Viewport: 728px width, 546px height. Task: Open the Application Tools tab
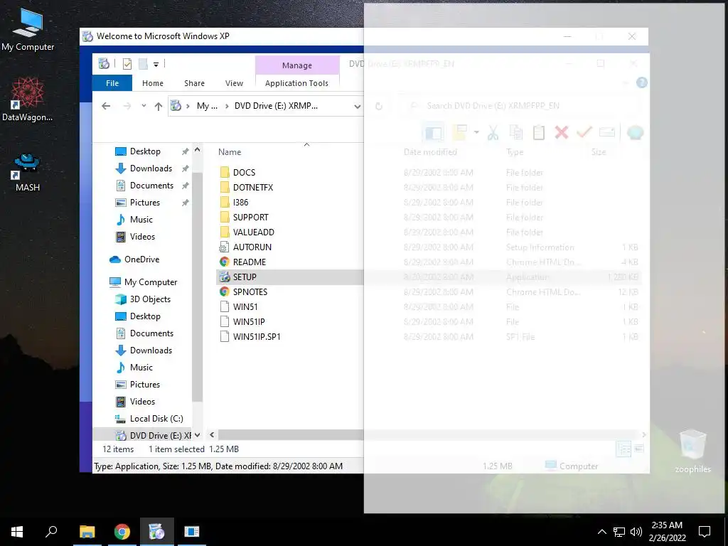(296, 83)
